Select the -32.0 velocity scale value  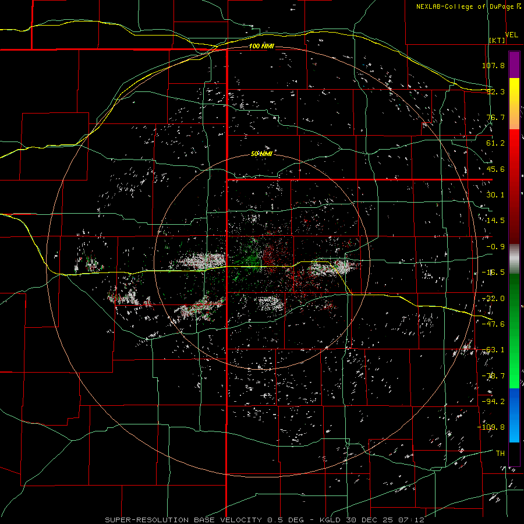[x=493, y=299]
